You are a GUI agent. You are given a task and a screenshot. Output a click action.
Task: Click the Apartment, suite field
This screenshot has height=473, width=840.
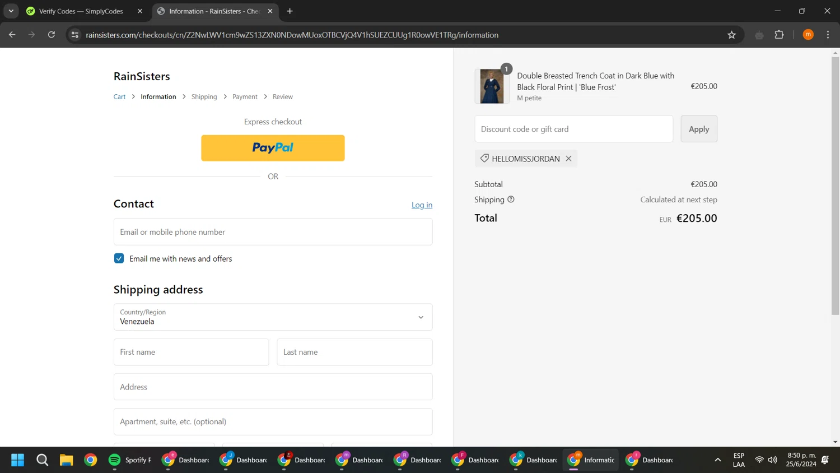pos(273,421)
